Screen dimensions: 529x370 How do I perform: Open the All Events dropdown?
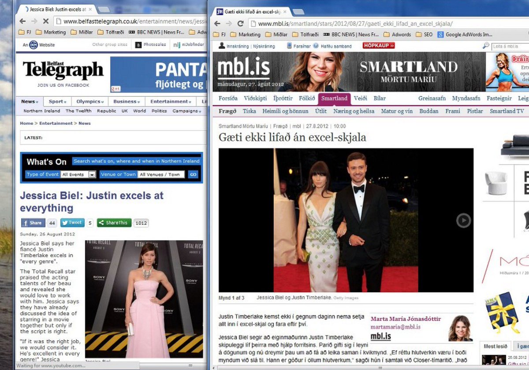pyautogui.click(x=78, y=174)
